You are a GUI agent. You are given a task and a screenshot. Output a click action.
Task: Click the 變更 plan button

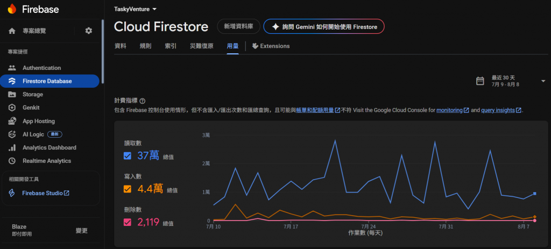click(82, 231)
